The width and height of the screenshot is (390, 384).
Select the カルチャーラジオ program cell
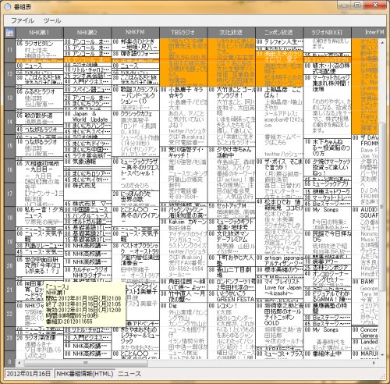pos(87,272)
